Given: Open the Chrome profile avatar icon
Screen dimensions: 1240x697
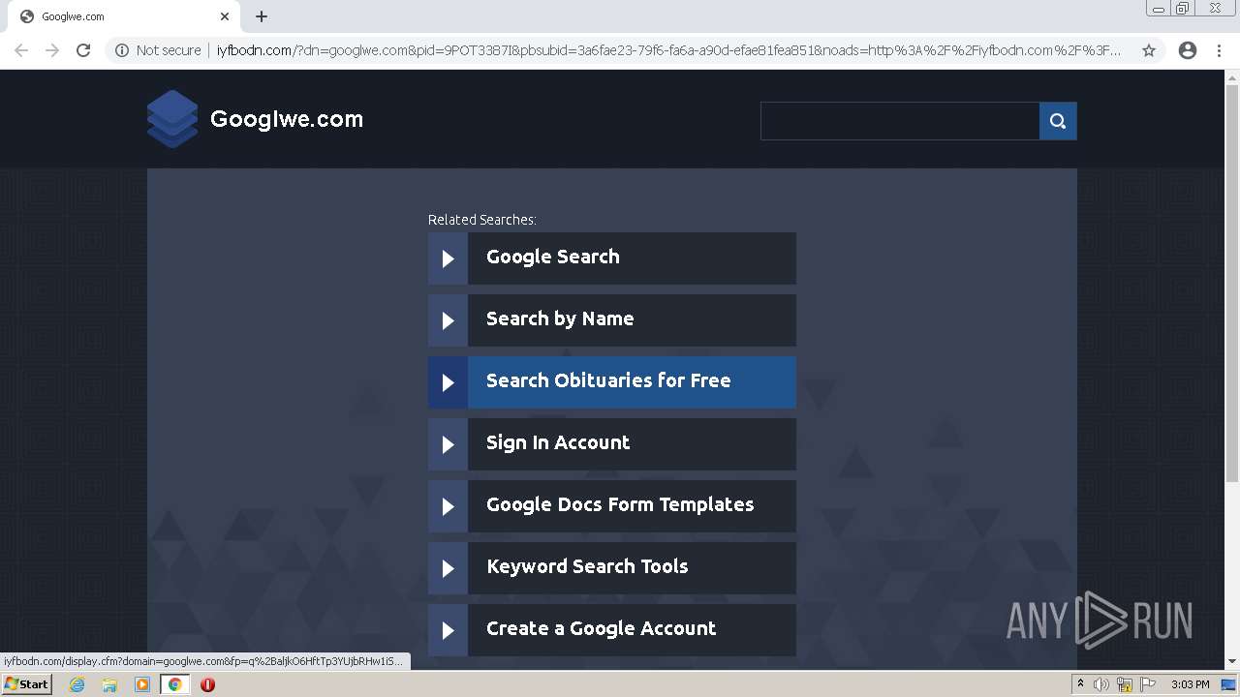Looking at the screenshot, I should [x=1188, y=50].
